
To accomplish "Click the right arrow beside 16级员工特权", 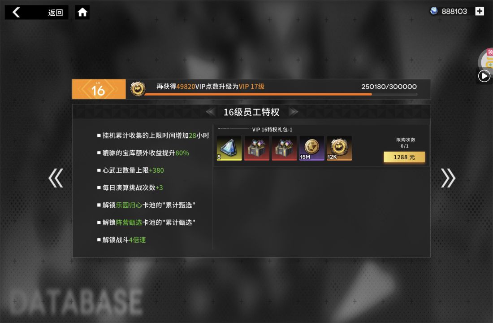I will click(294, 112).
